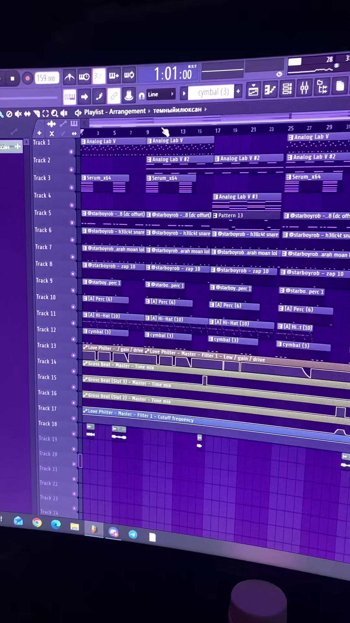Mute Track 1 with its green dot
The width and height of the screenshot is (350, 623).
[x=71, y=152]
